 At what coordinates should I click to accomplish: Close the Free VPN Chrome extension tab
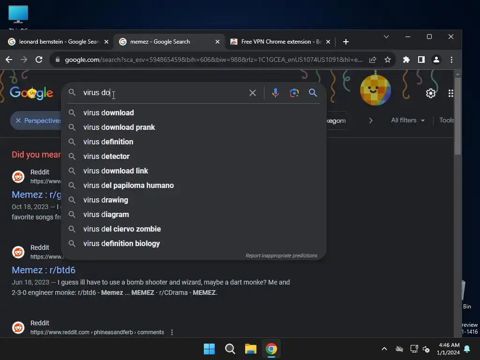328,42
